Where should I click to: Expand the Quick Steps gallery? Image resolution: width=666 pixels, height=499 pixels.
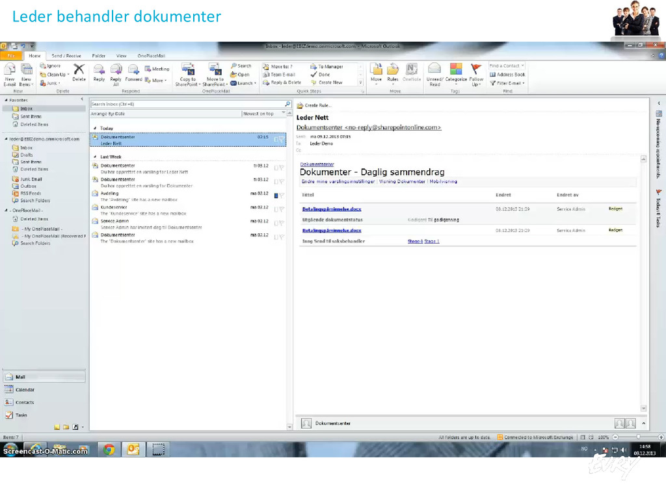tap(360, 83)
